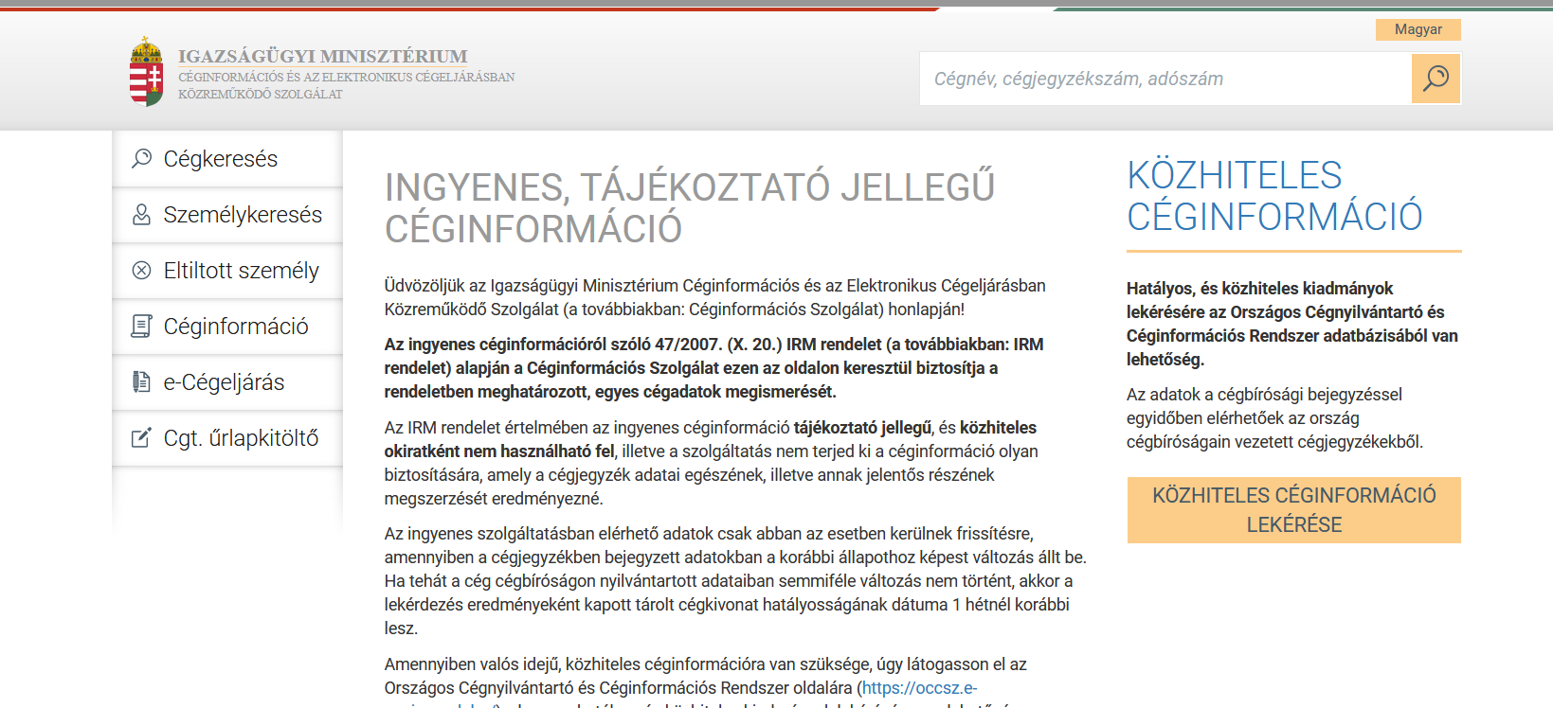Select Személykeresés in the sidebar
Screen dimensions: 1553x708
tap(243, 215)
